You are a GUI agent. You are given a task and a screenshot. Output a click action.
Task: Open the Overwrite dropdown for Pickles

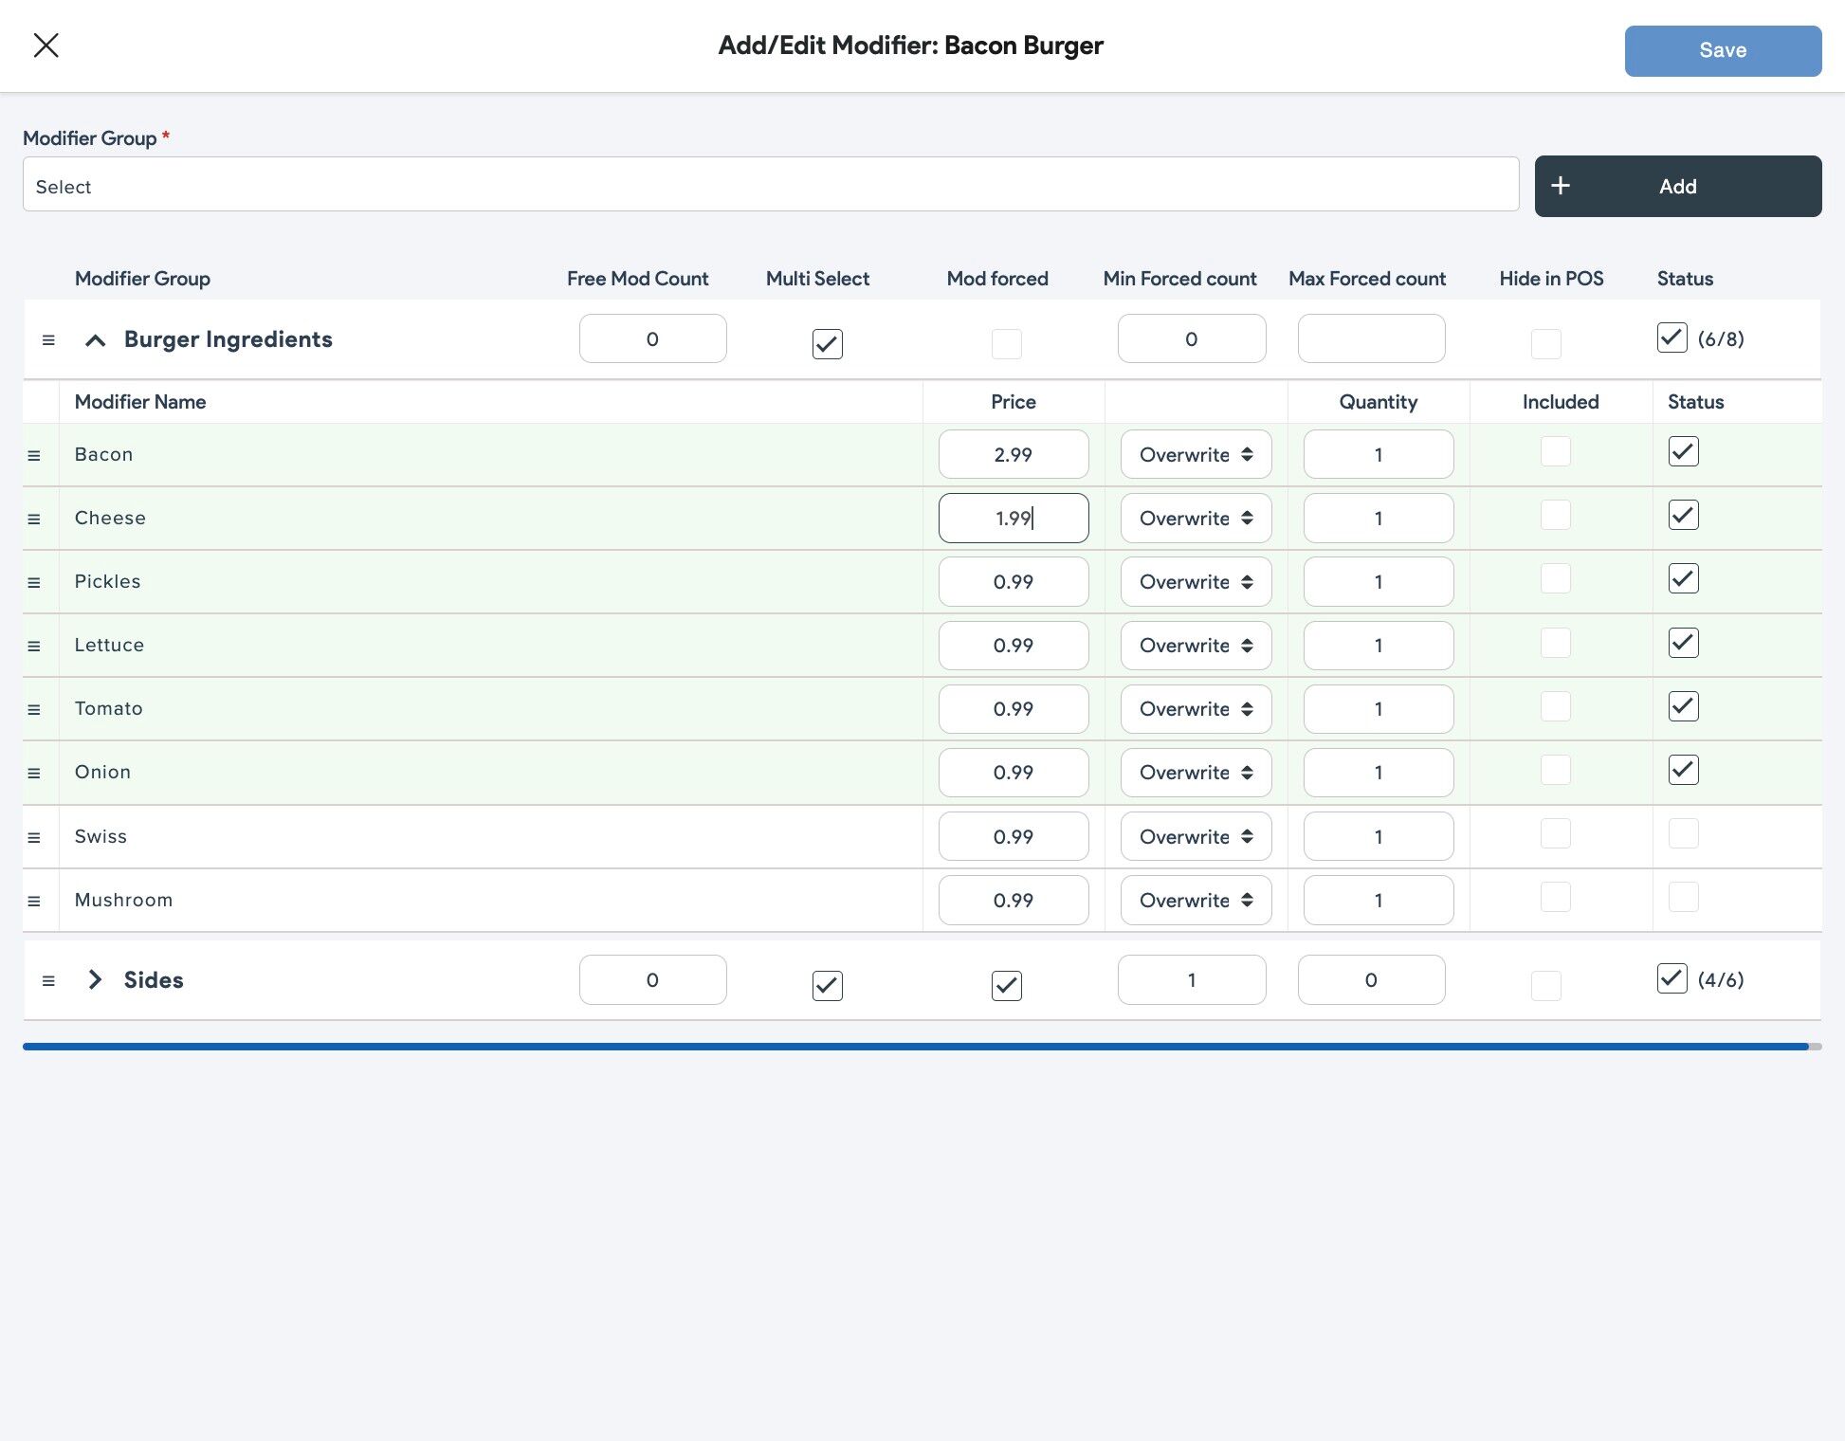click(1197, 582)
